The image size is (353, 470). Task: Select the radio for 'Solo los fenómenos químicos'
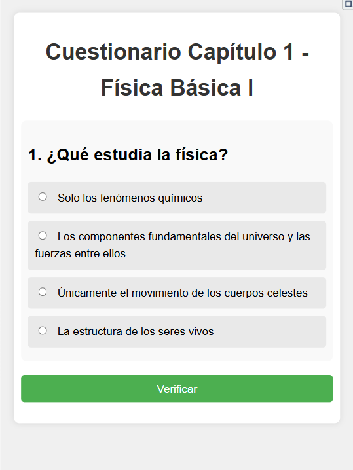(43, 197)
